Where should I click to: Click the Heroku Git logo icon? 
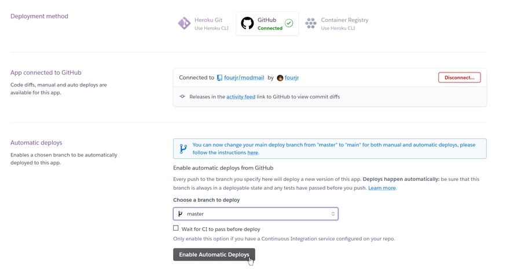tap(184, 24)
